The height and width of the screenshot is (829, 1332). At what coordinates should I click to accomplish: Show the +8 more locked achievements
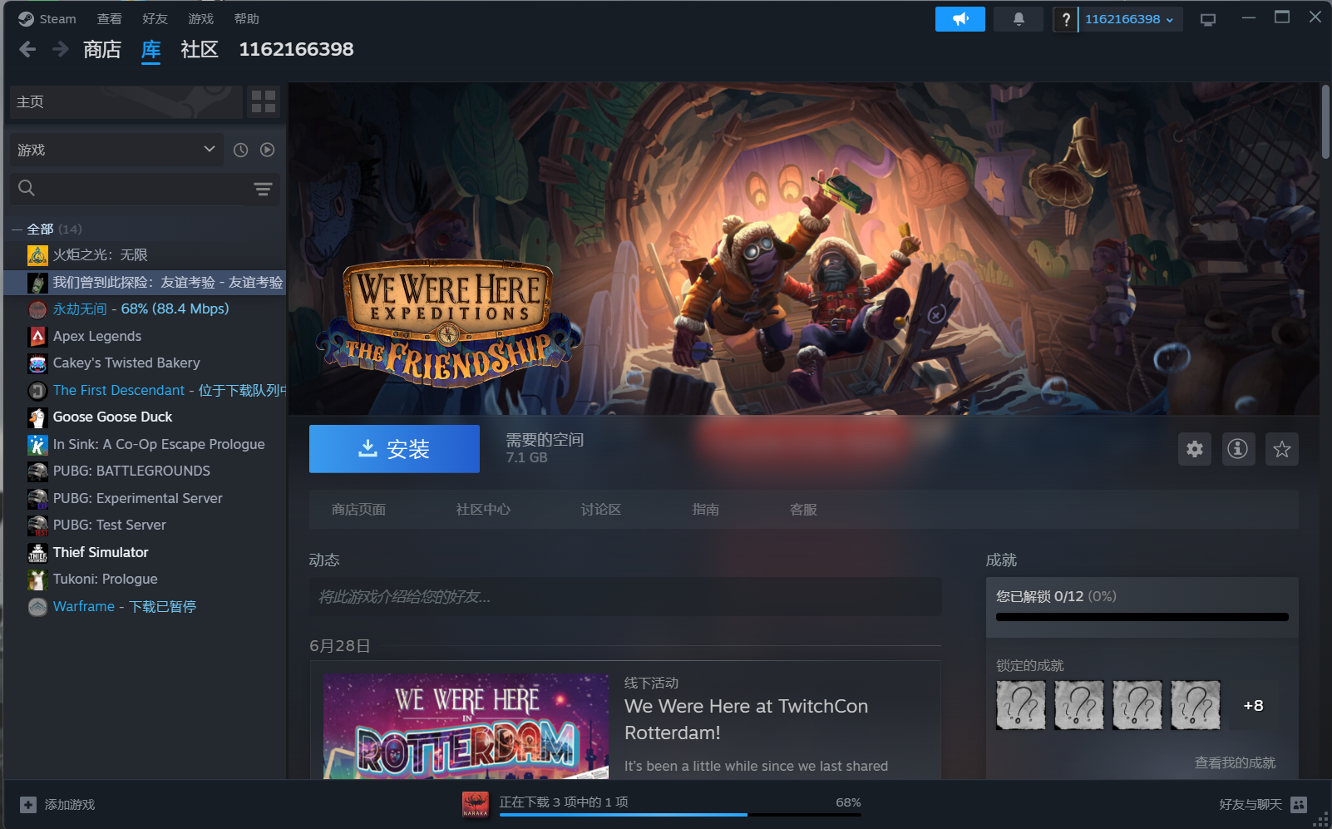[1253, 705]
